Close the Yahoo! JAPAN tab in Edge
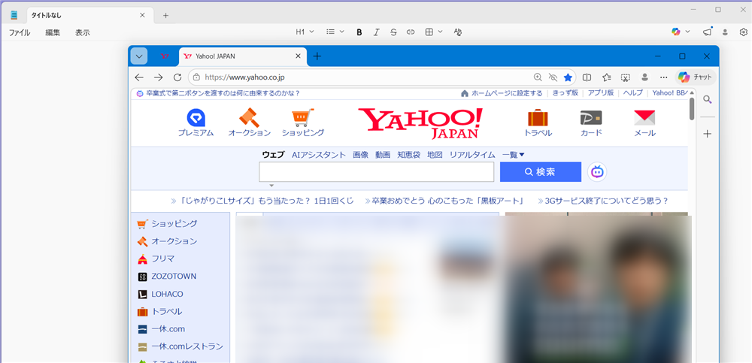The image size is (752, 363). pos(298,56)
